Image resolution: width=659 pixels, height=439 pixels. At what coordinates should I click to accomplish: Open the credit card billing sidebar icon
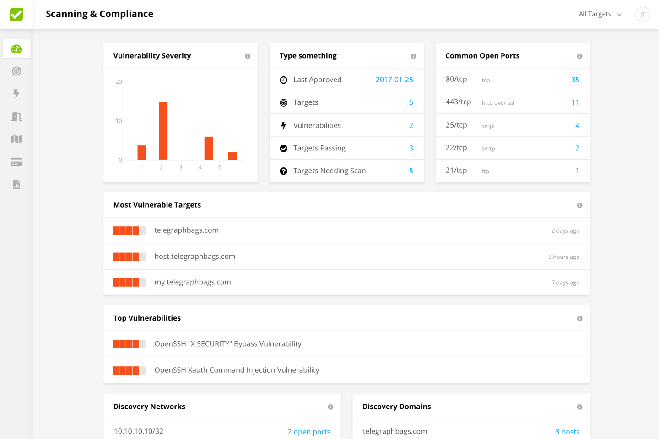click(16, 162)
